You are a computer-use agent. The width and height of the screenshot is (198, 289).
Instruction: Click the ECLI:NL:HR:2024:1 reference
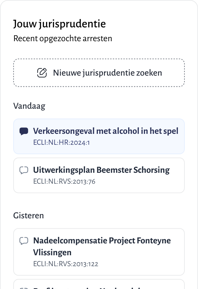click(x=61, y=142)
